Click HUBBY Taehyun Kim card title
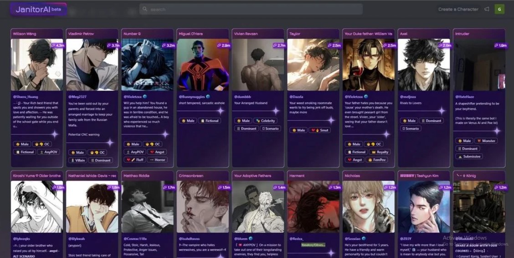The image size is (514, 258). coord(419,176)
